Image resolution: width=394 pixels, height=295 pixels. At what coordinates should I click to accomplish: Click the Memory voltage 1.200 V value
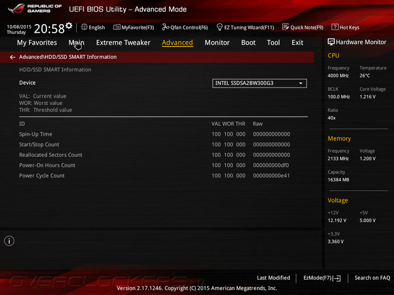point(367,158)
